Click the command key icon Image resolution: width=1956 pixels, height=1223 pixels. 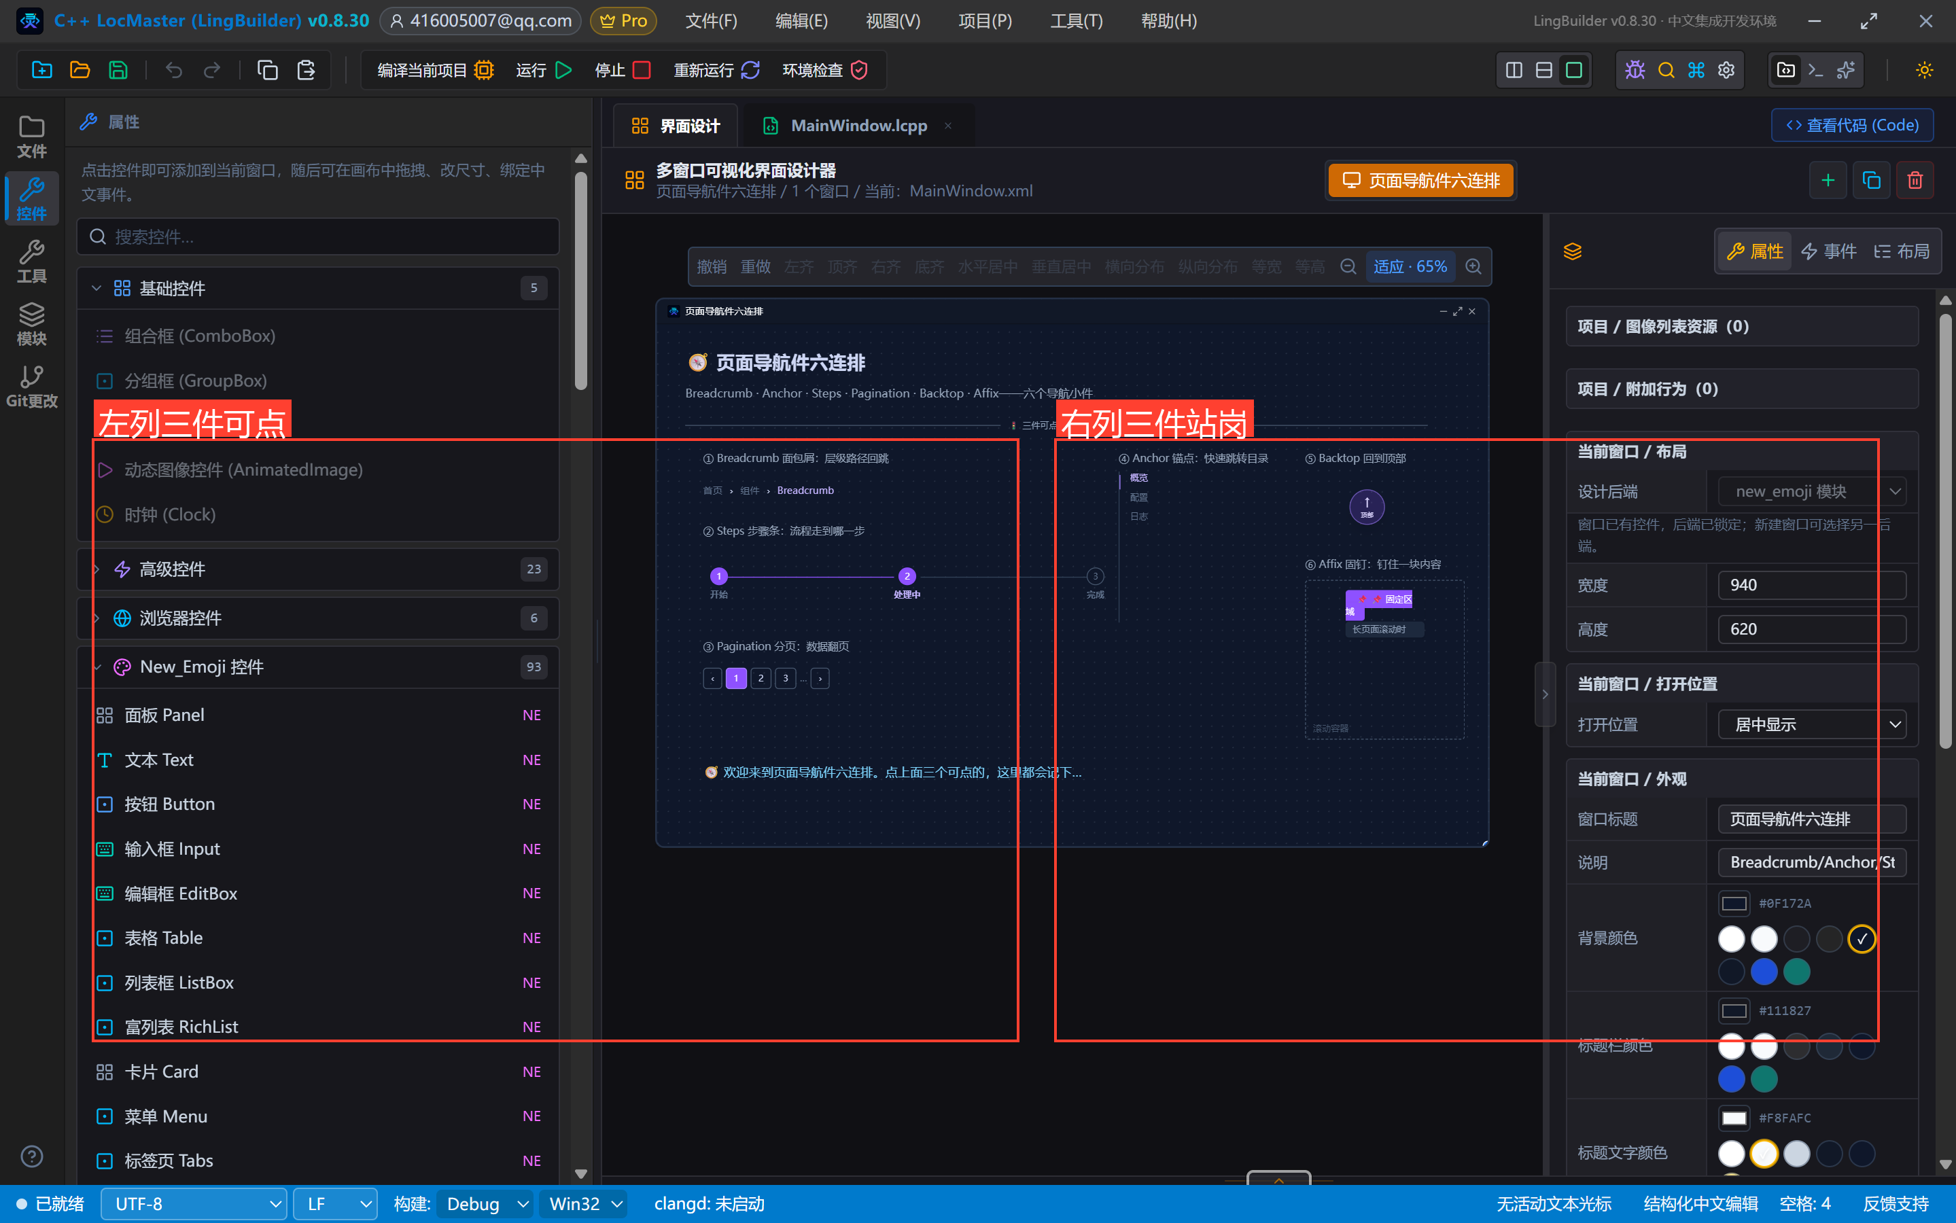pyautogui.click(x=1696, y=71)
